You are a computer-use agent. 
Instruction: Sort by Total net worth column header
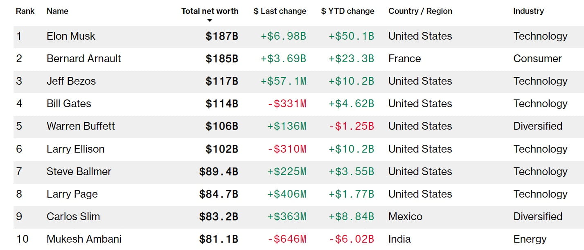[210, 11]
